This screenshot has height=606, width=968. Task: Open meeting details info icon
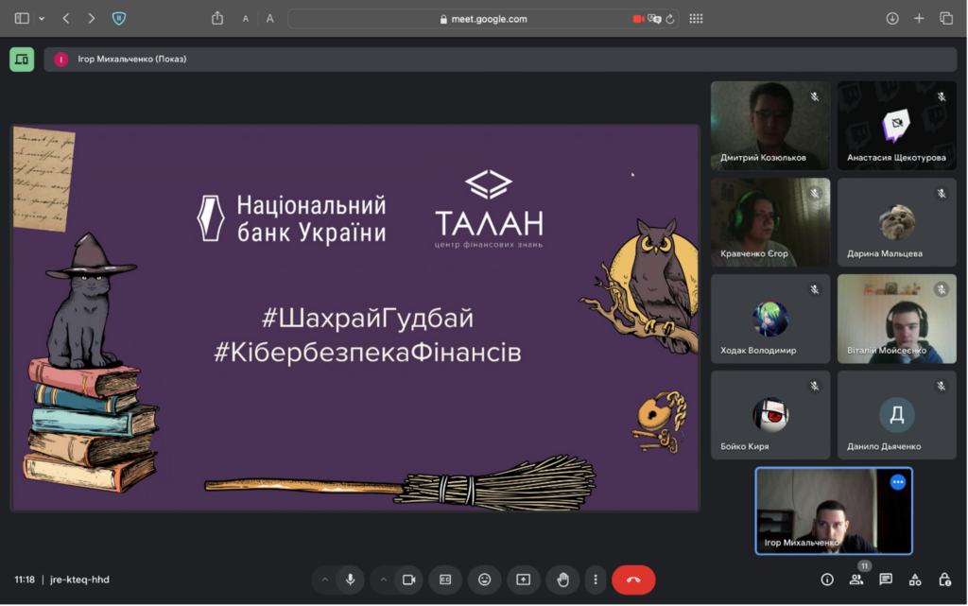[x=827, y=580]
